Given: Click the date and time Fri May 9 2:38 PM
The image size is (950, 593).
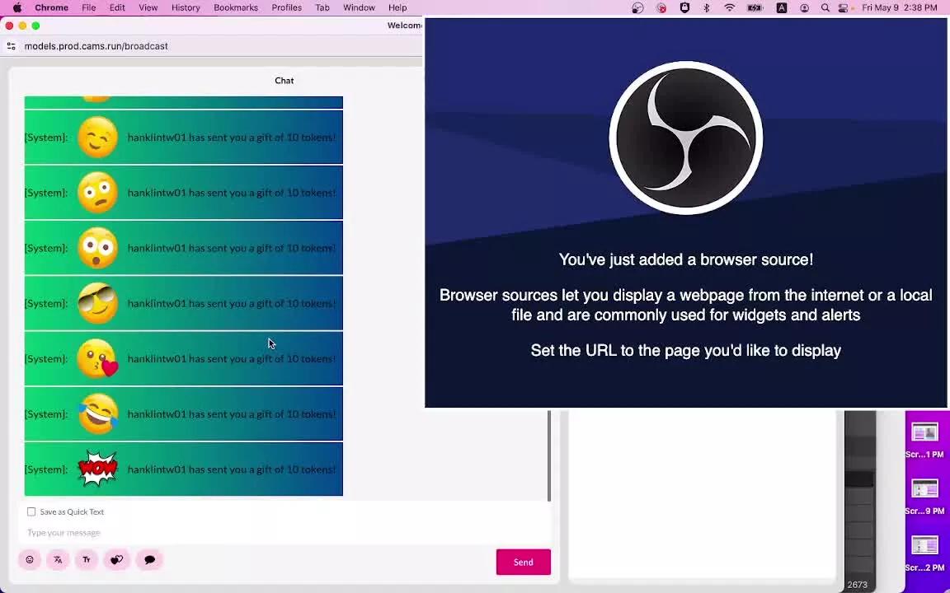Looking at the screenshot, I should tap(900, 8).
